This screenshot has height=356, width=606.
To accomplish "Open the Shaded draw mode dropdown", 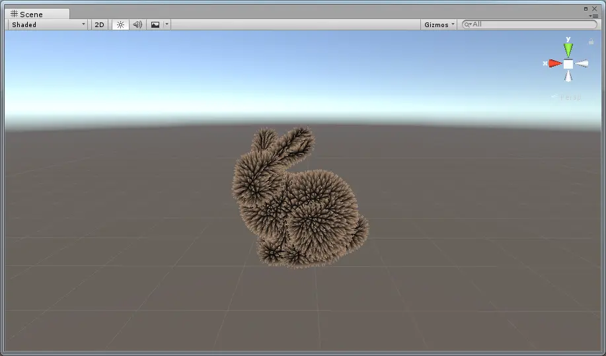I will pyautogui.click(x=48, y=24).
